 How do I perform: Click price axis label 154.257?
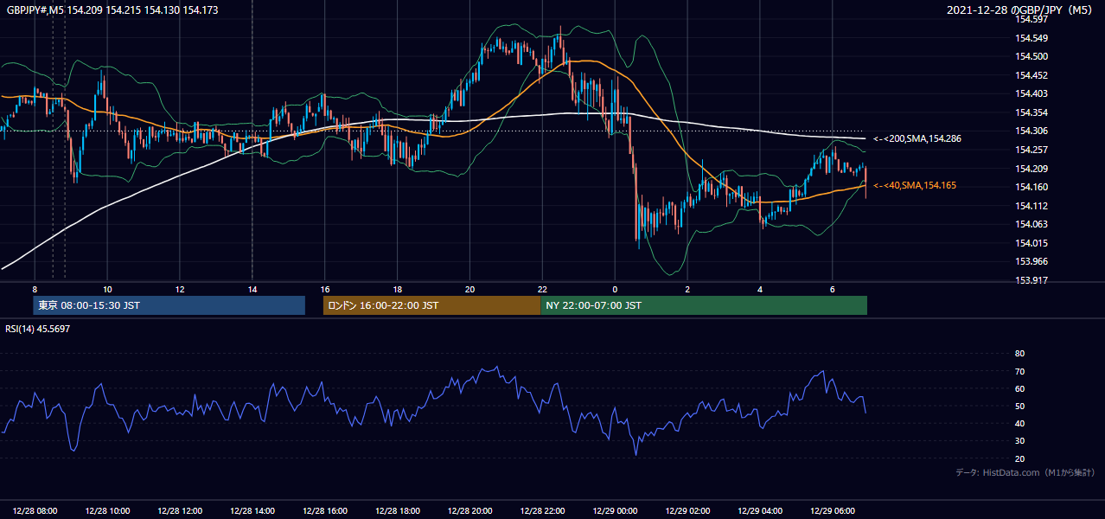click(1032, 150)
